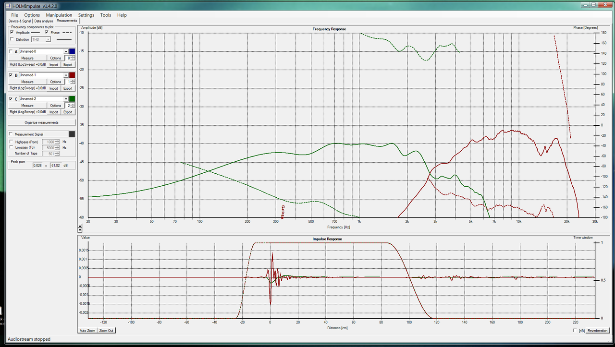Viewport: 615px width, 347px height.
Task: Open Options for measurement C
Action: [56, 106]
